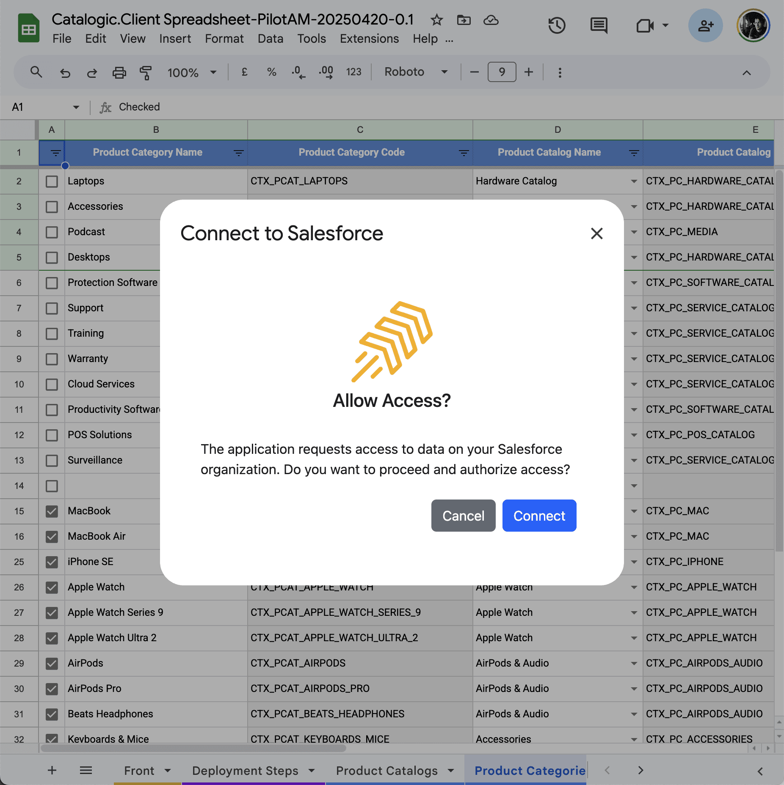The image size is (784, 785).
Task: Switch to the Product Catalogs tab
Action: pyautogui.click(x=395, y=770)
